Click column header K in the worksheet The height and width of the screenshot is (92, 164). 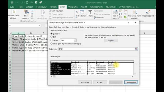click(145, 33)
